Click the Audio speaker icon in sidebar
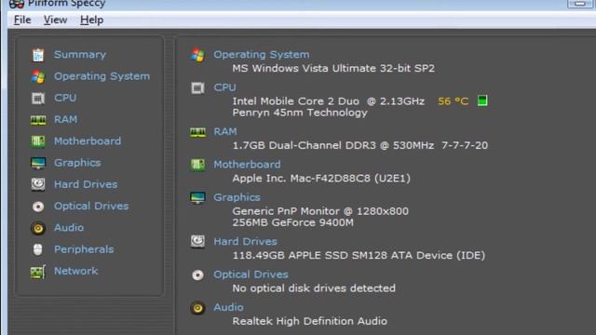Viewport: 596px width, 335px height. (x=38, y=228)
